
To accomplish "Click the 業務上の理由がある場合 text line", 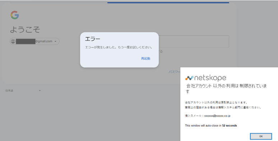I will [x=223, y=107].
